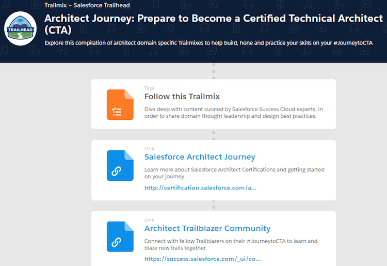The image size is (387, 266).
Task: Click the orange Task checklist icon
Action: point(120,104)
